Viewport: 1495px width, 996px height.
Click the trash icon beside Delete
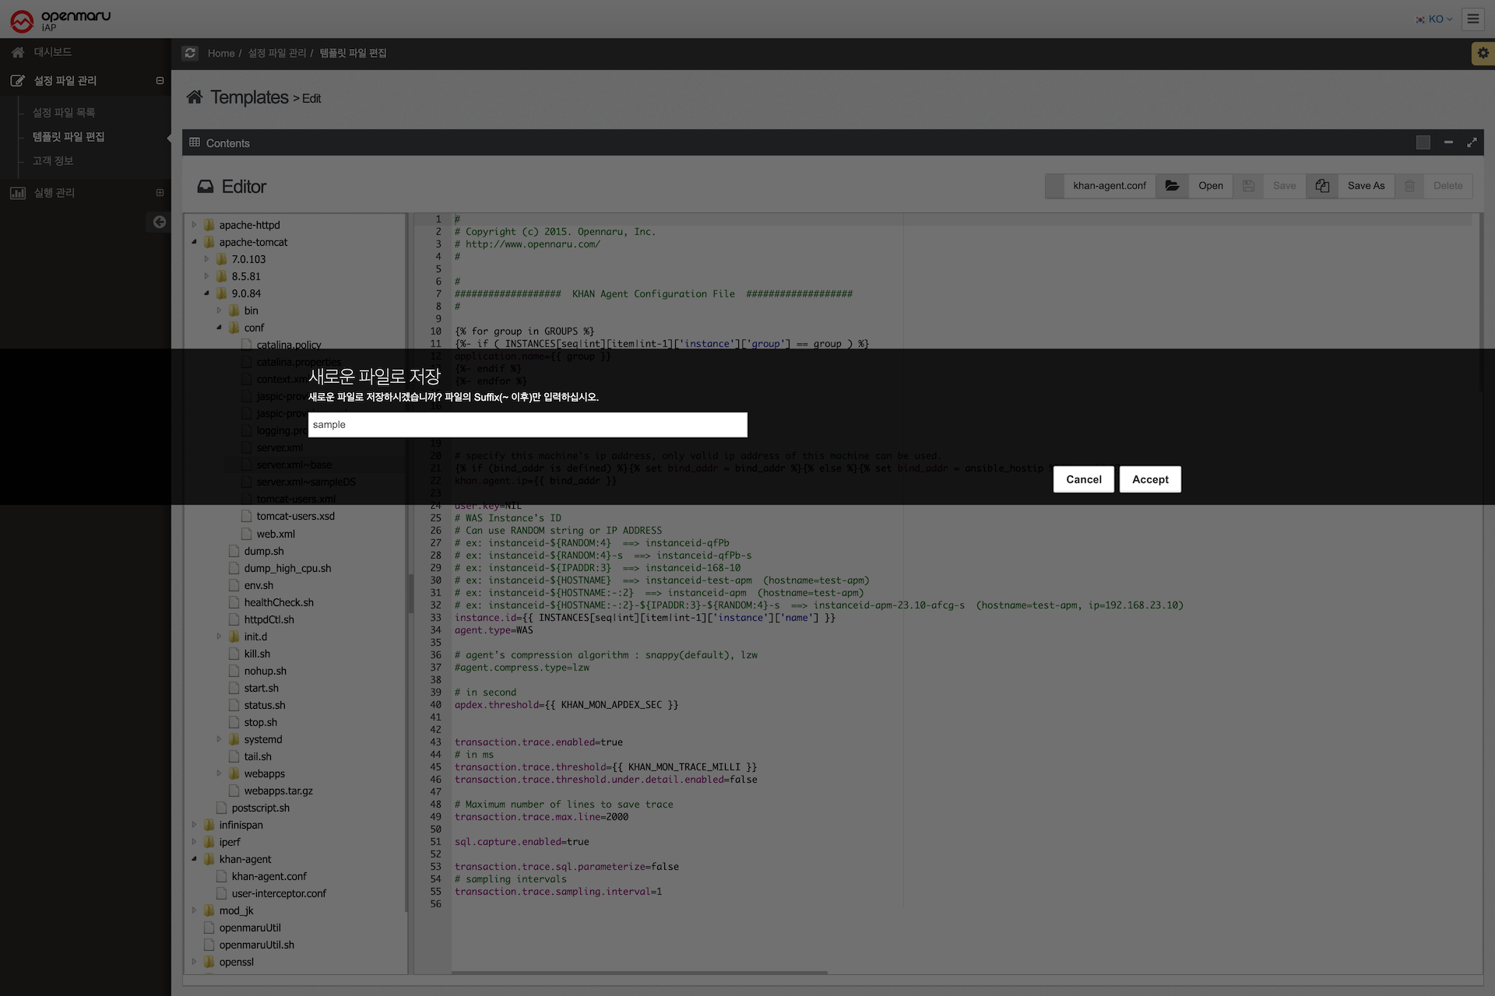tap(1409, 186)
